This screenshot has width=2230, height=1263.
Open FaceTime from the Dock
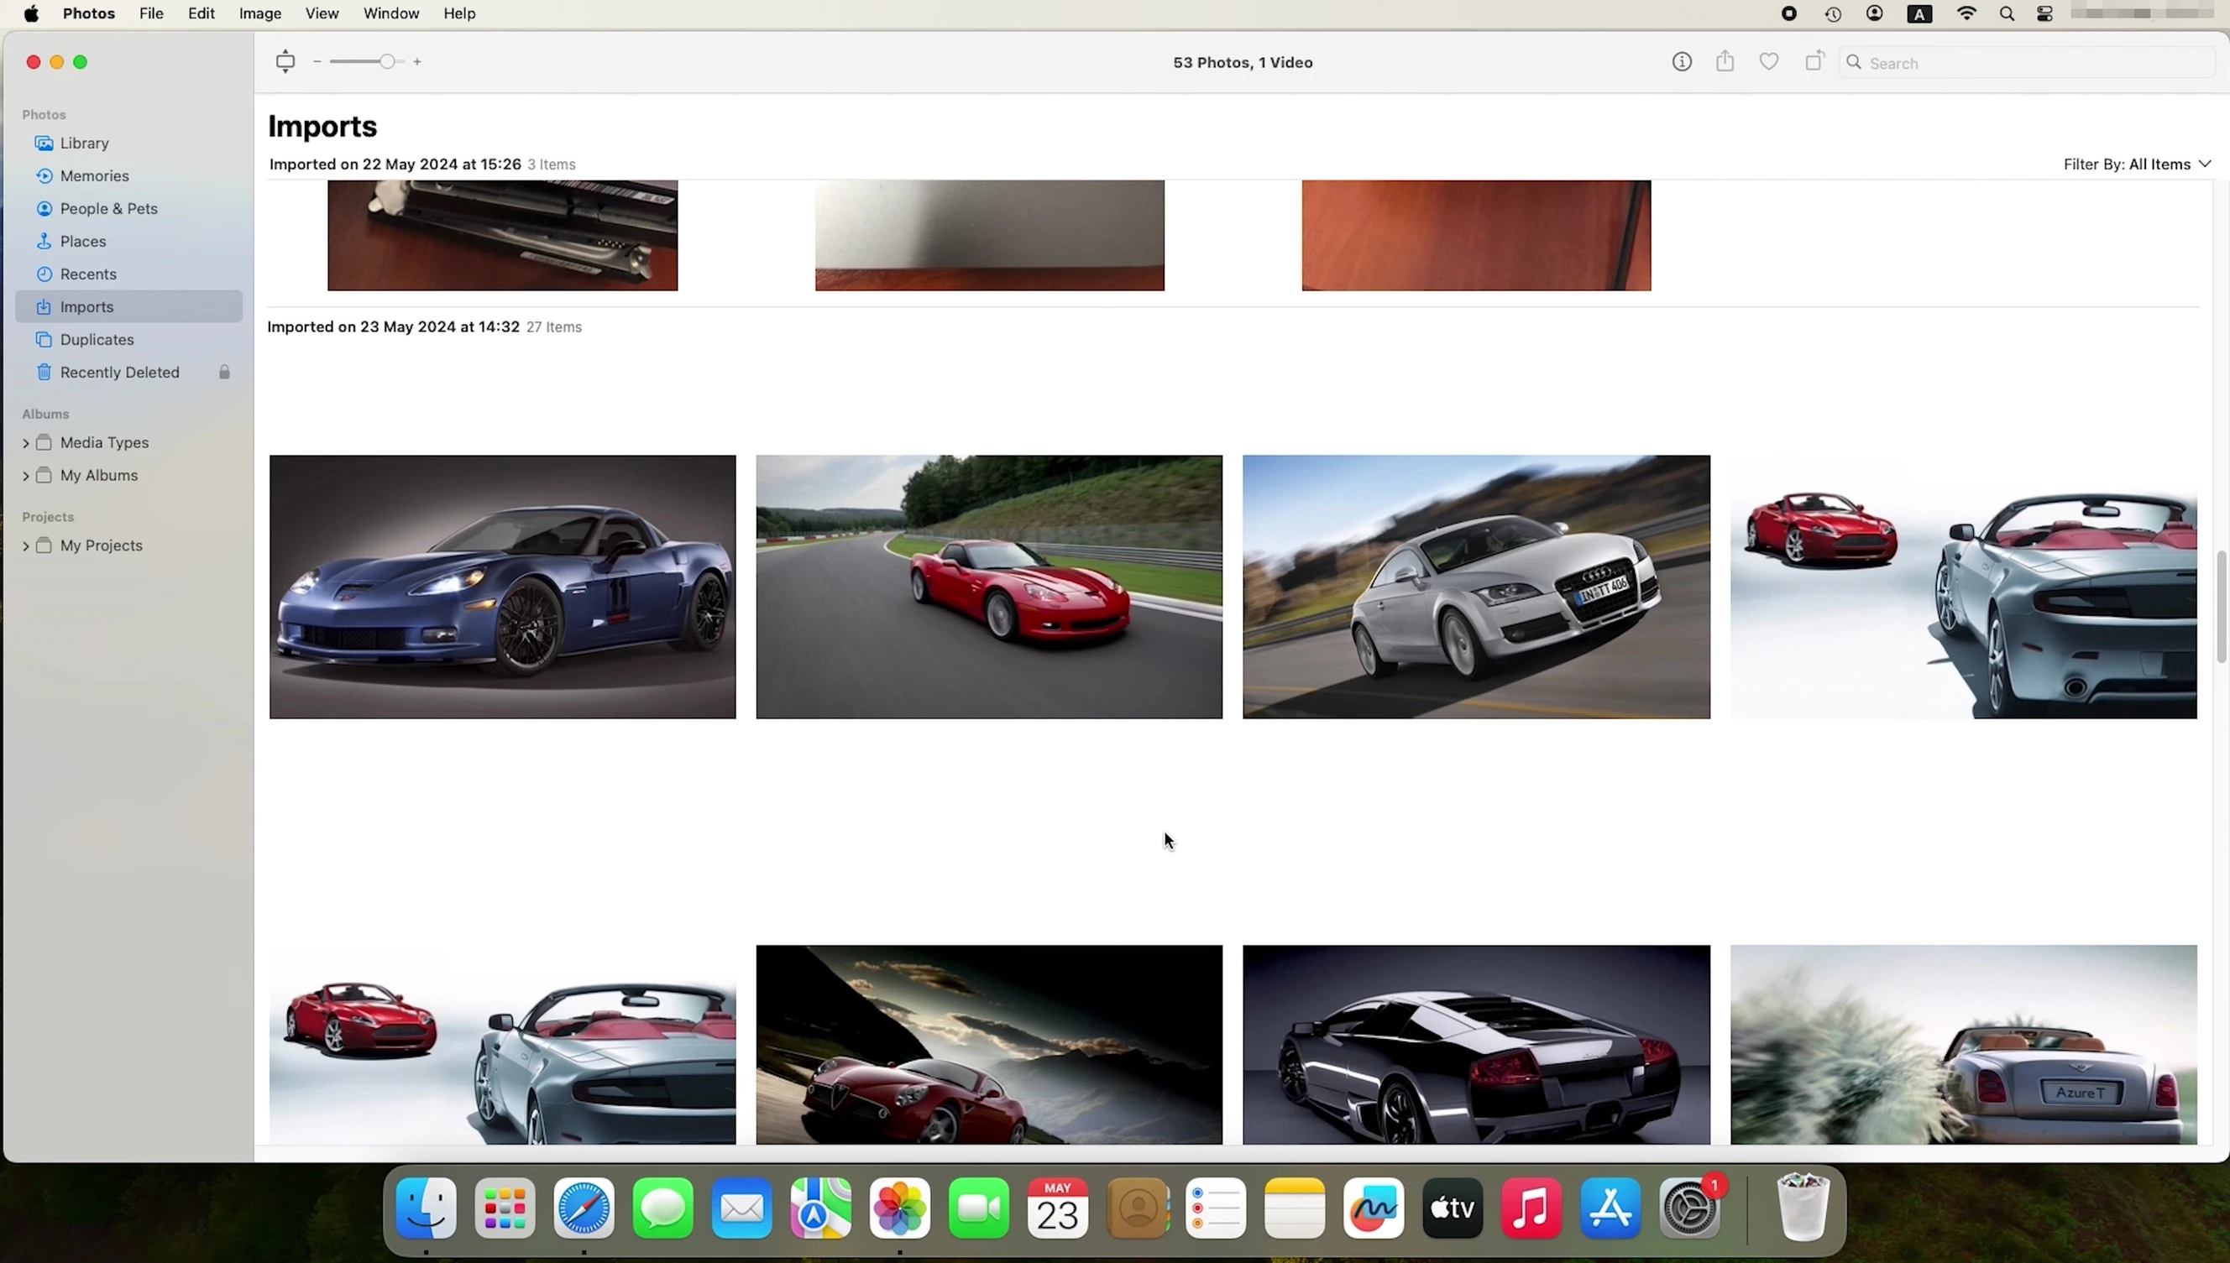coord(979,1208)
